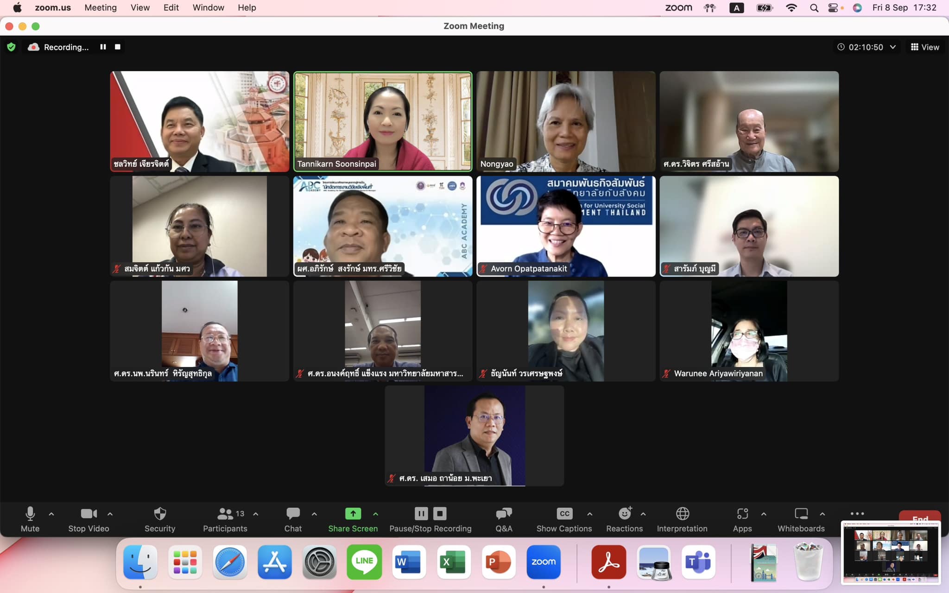949x593 pixels.
Task: Click the green encryption shield icon
Action: (12, 47)
